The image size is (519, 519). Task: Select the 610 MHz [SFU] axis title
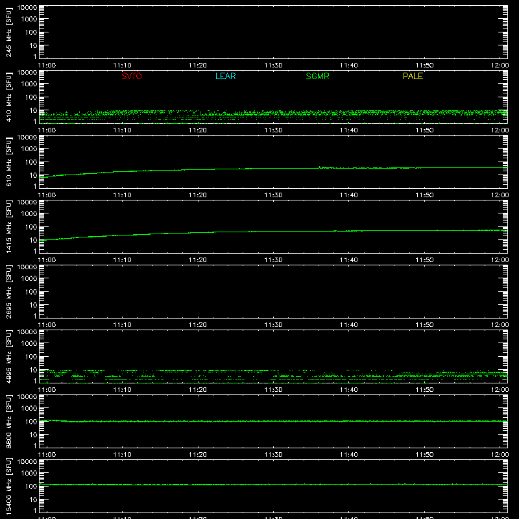point(8,162)
